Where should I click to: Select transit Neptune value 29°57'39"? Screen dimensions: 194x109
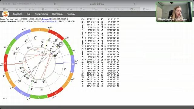[x=112, y=41]
